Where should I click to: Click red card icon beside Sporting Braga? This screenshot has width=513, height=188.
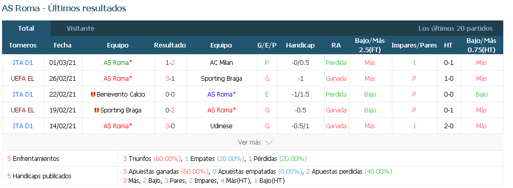[x=97, y=110]
